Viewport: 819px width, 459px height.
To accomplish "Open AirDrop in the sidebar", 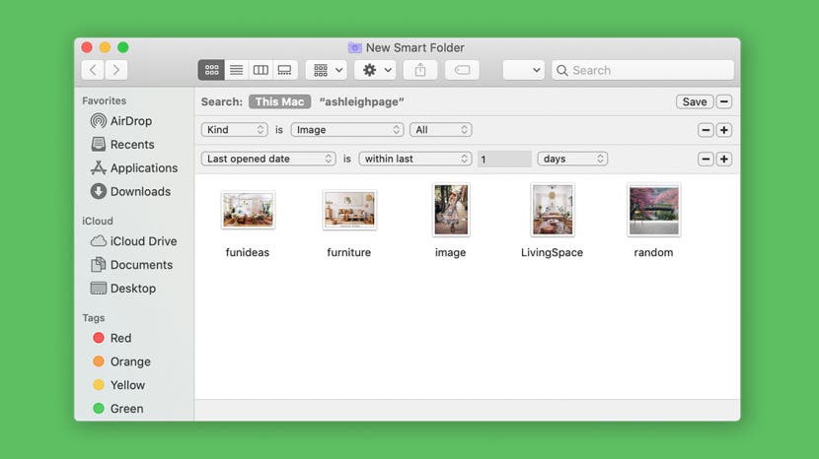I will [x=121, y=121].
